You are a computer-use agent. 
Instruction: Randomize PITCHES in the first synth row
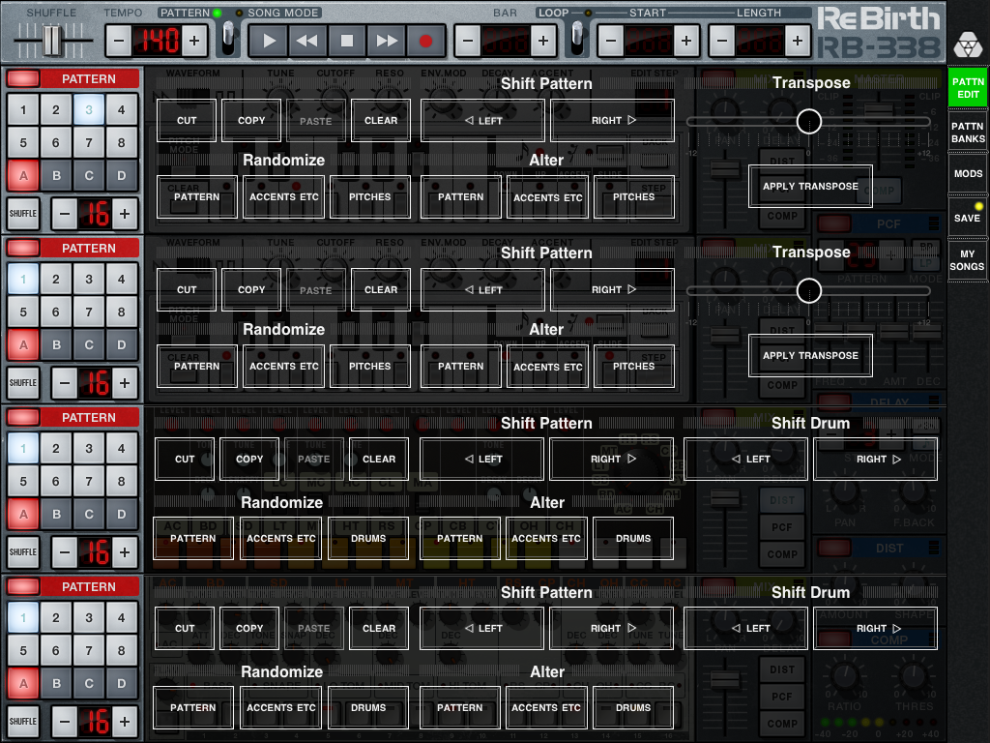[370, 197]
